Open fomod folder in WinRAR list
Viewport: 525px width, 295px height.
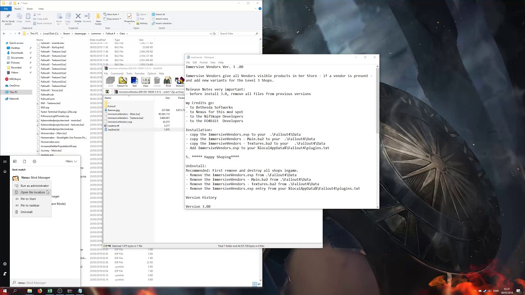tap(112, 107)
